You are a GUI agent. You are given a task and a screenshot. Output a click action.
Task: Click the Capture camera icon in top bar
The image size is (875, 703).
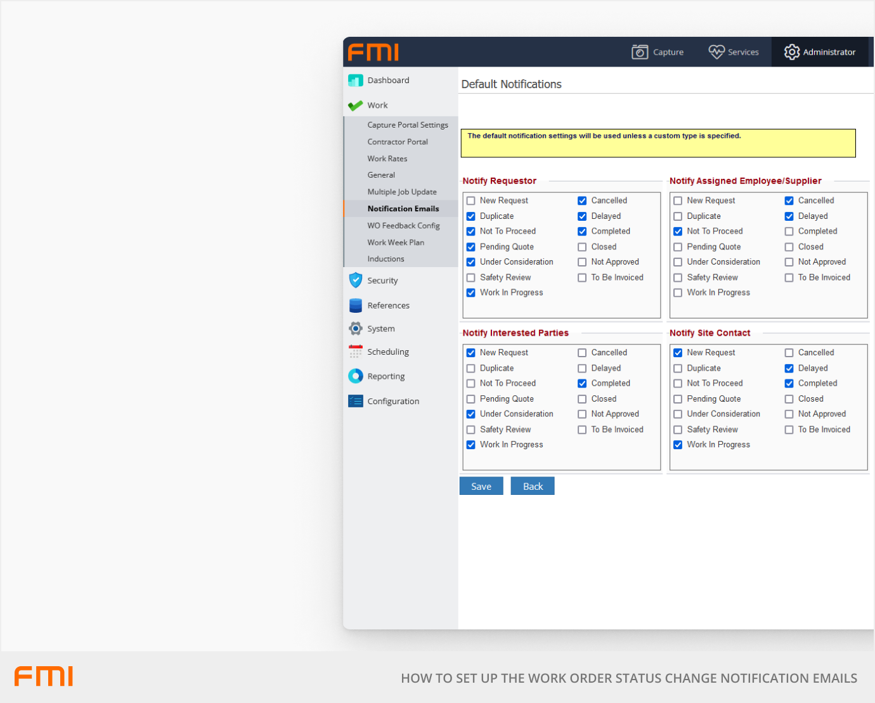coord(640,51)
